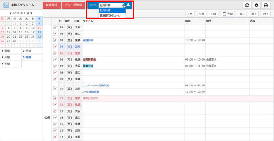Click edit pencil for day 10
This screenshot has height=141, width=274.
(55, 88)
